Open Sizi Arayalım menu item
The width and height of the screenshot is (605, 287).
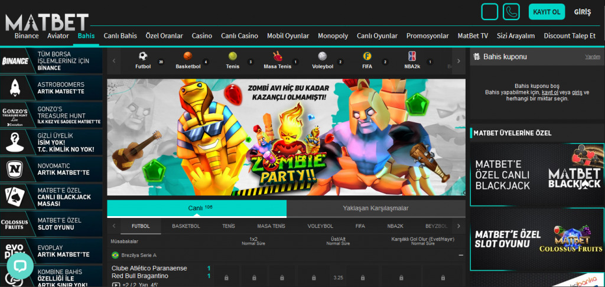(x=516, y=36)
